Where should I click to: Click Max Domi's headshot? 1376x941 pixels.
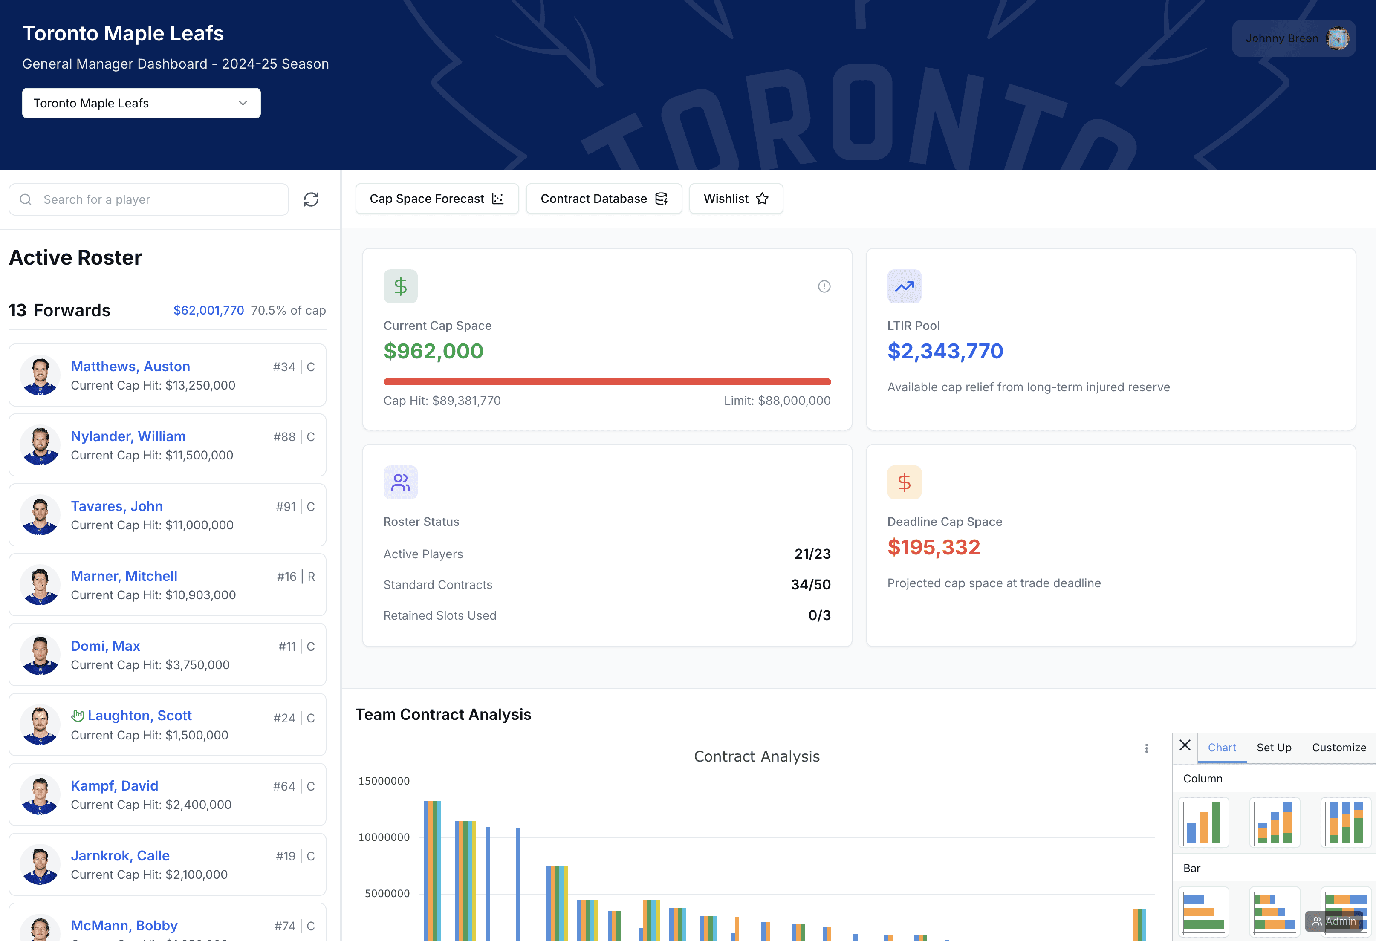tap(40, 655)
